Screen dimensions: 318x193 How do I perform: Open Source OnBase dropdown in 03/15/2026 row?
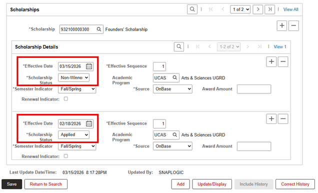click(173, 89)
